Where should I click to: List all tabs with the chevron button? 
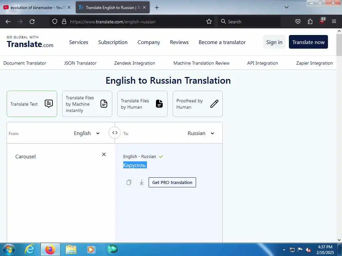(x=287, y=7)
